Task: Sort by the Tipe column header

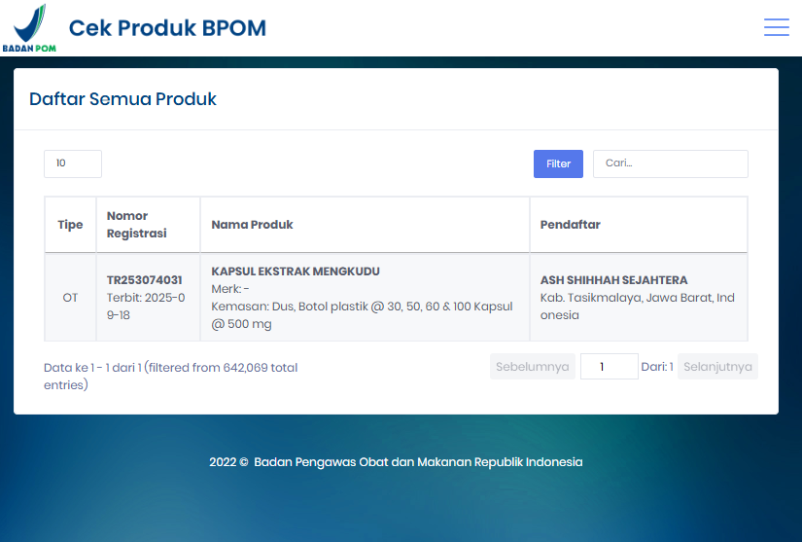Action: click(x=70, y=225)
